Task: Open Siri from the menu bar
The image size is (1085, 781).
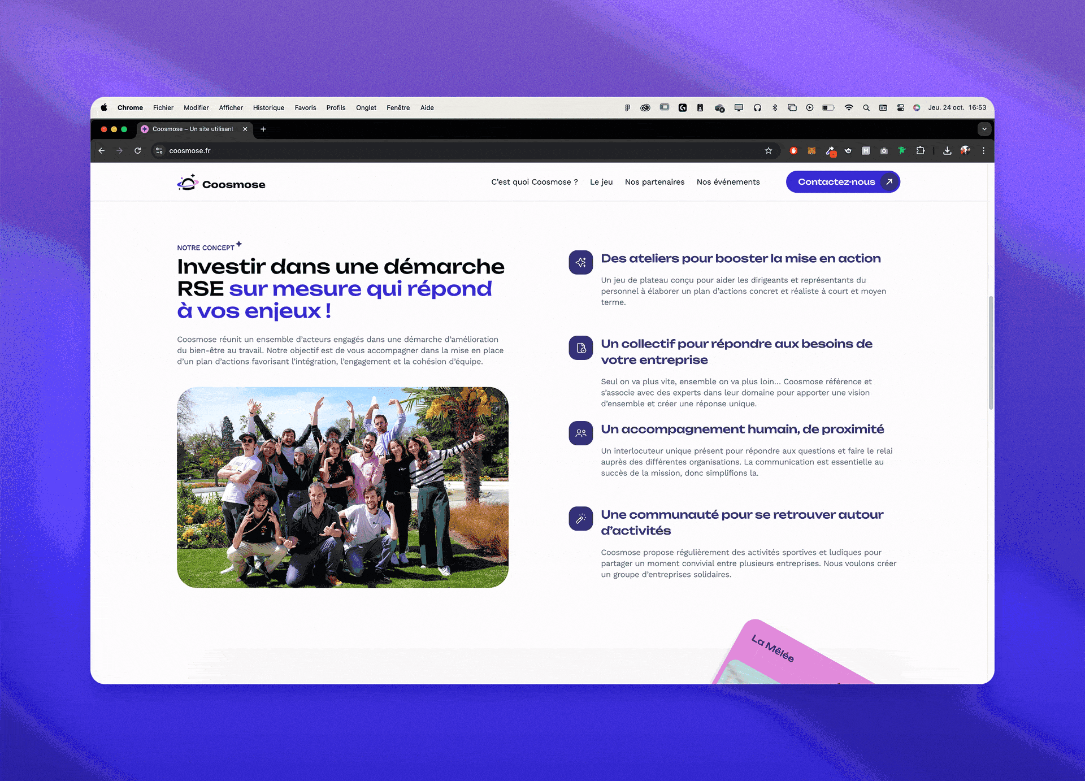Action: [917, 107]
